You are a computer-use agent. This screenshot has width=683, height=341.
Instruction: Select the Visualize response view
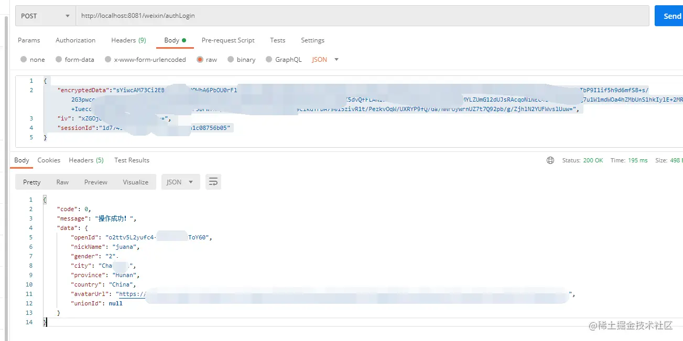(x=136, y=182)
